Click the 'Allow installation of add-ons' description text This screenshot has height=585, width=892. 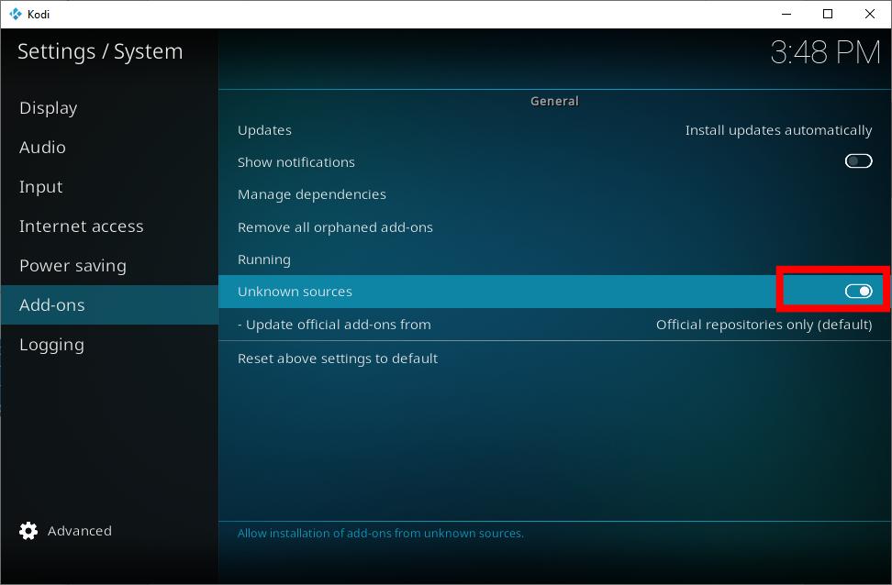tap(381, 534)
